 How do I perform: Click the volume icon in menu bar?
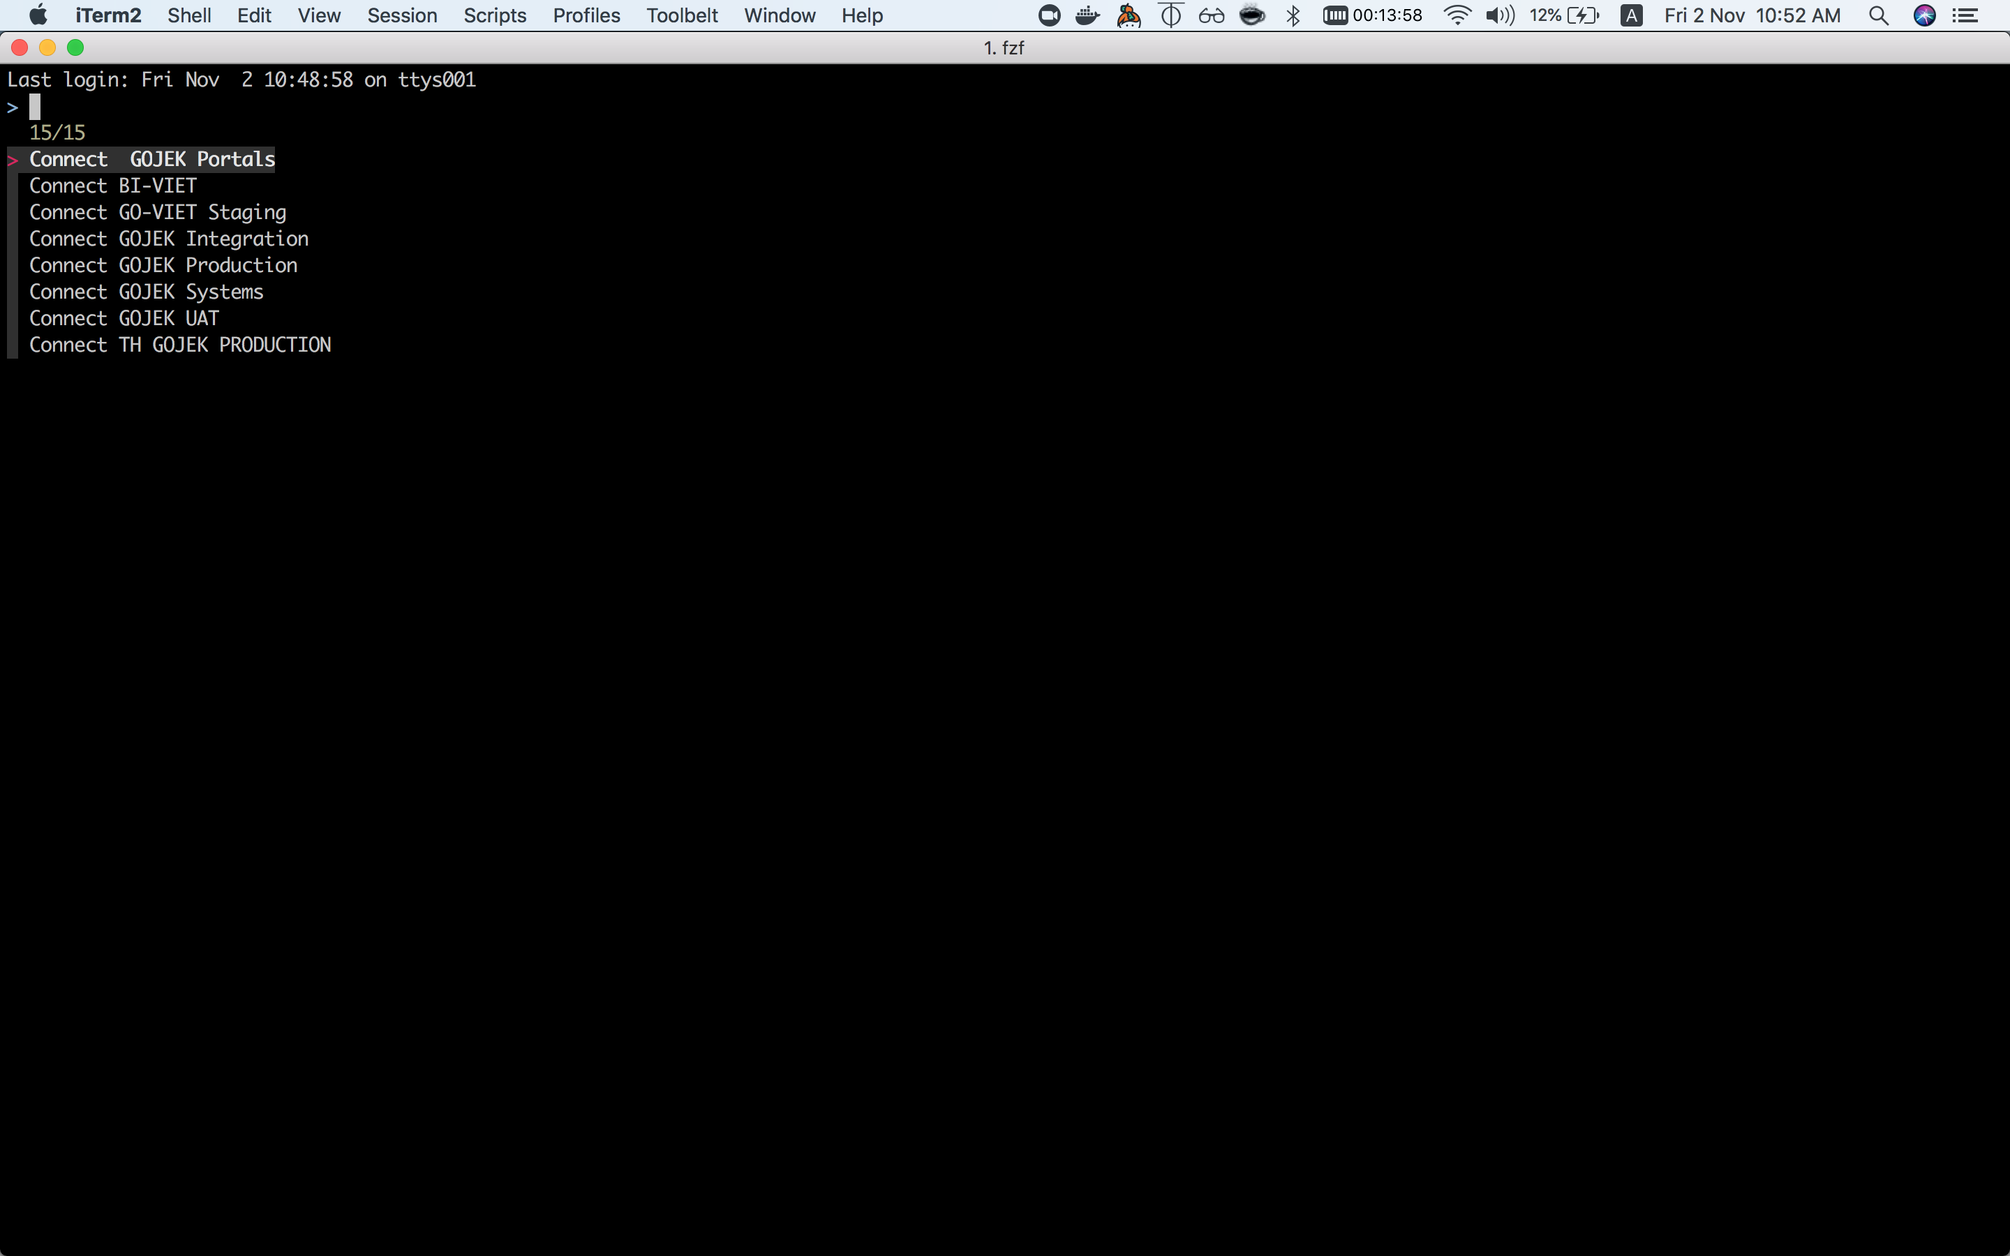tap(1498, 16)
